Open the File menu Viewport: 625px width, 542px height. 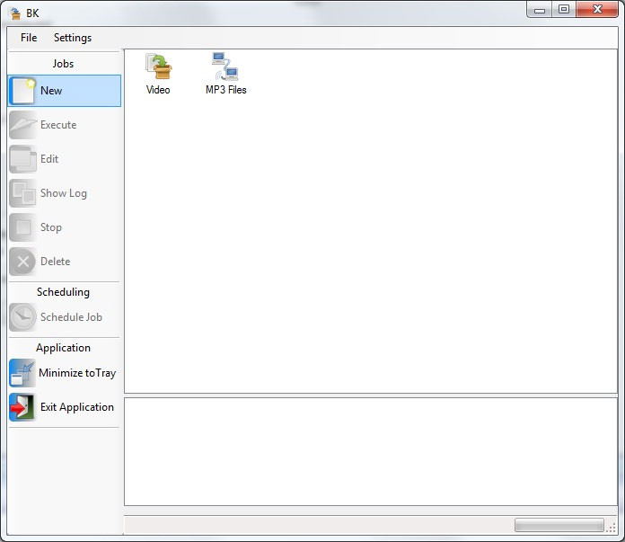[x=29, y=38]
